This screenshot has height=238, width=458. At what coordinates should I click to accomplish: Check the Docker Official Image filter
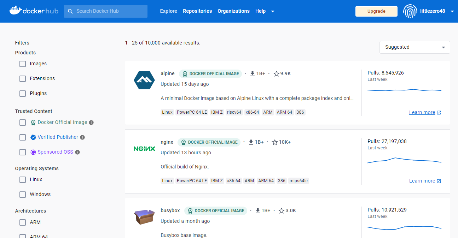click(23, 123)
